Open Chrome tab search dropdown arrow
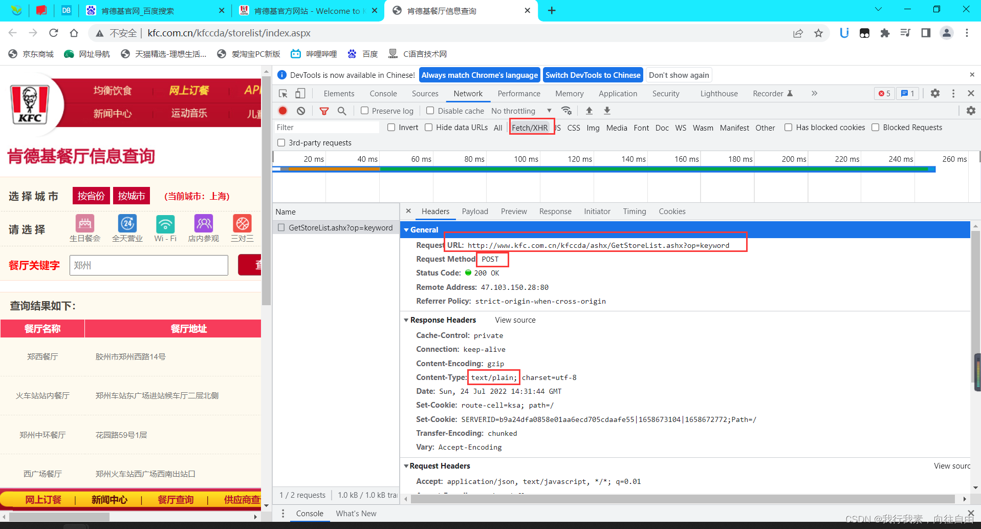 point(878,9)
